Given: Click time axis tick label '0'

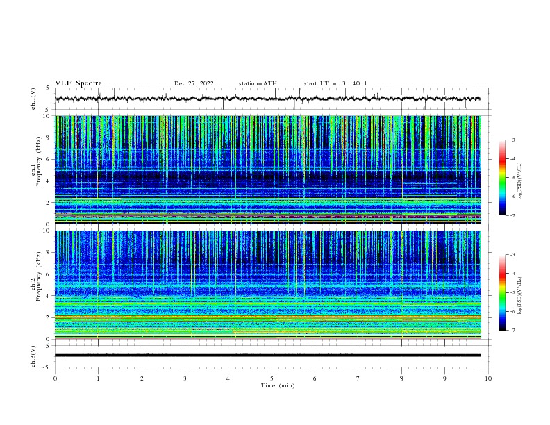Looking at the screenshot, I should (55, 378).
